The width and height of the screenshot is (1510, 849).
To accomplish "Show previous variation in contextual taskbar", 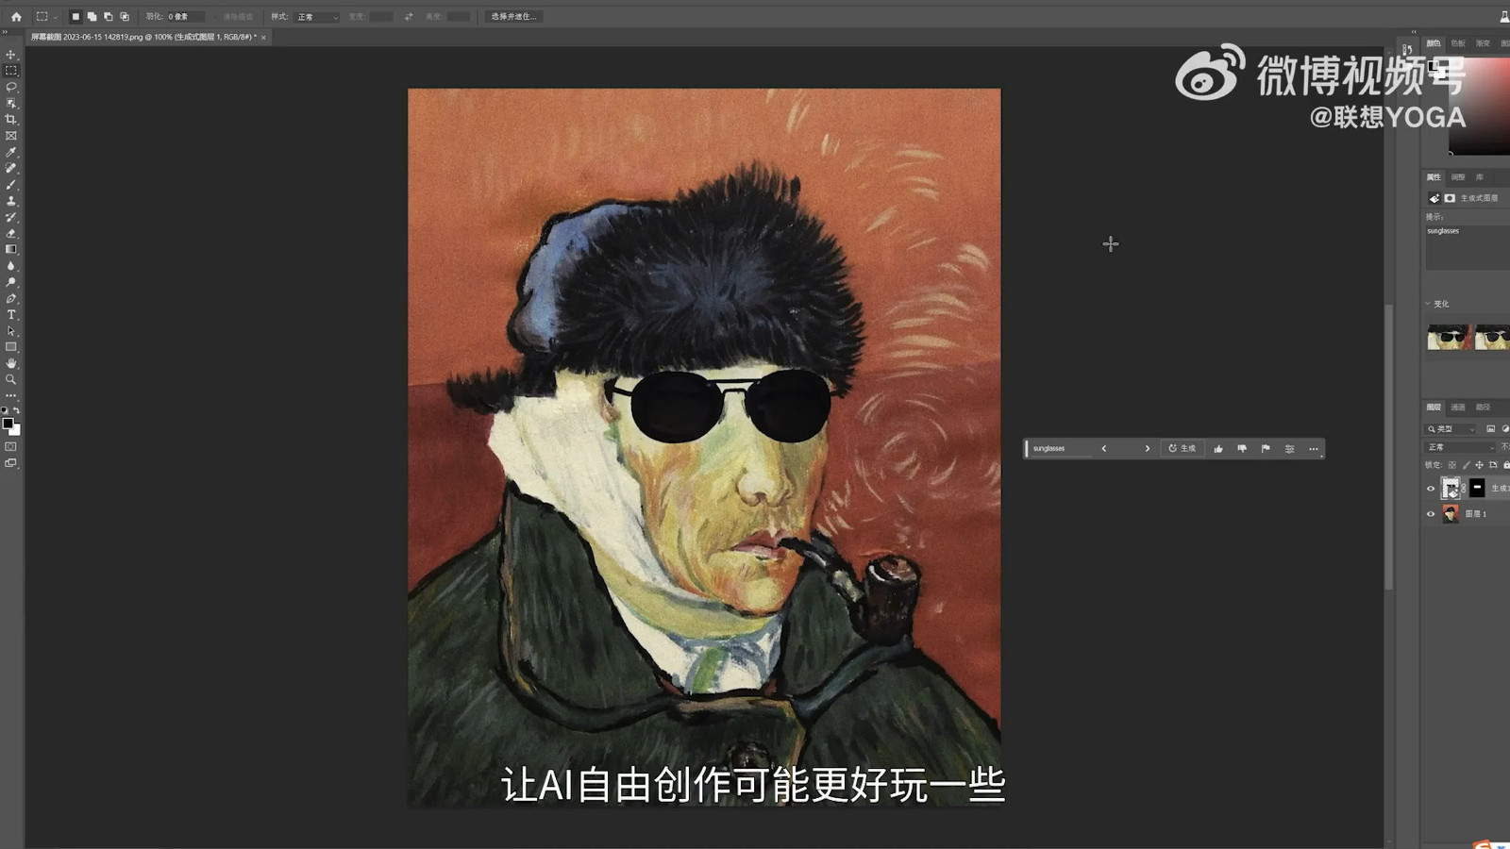I will coord(1103,448).
